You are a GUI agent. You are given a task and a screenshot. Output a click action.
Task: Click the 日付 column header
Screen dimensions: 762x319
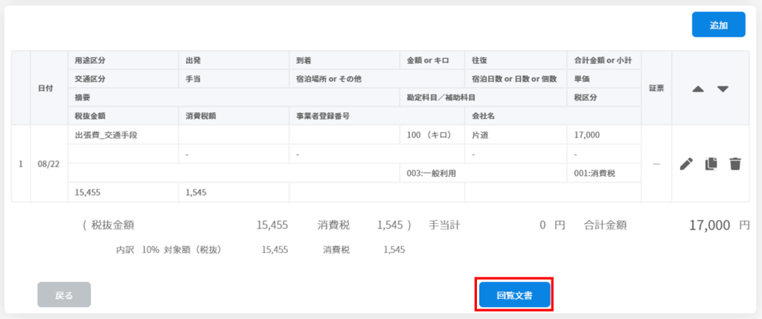(x=50, y=88)
